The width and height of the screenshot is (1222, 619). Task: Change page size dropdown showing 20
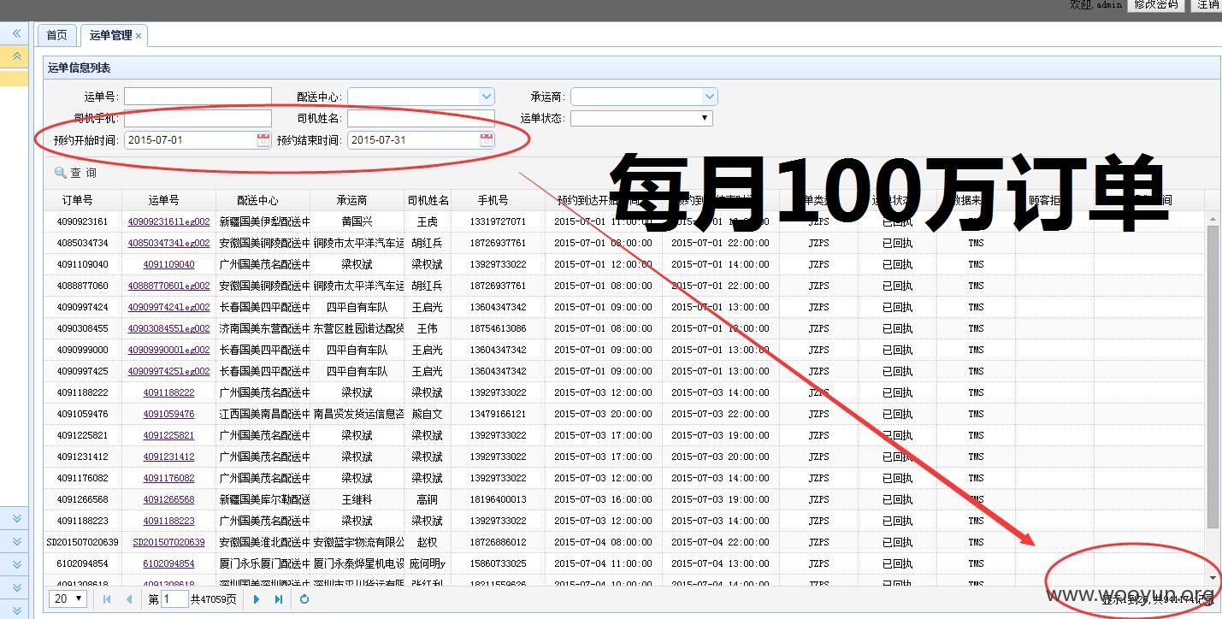(68, 598)
